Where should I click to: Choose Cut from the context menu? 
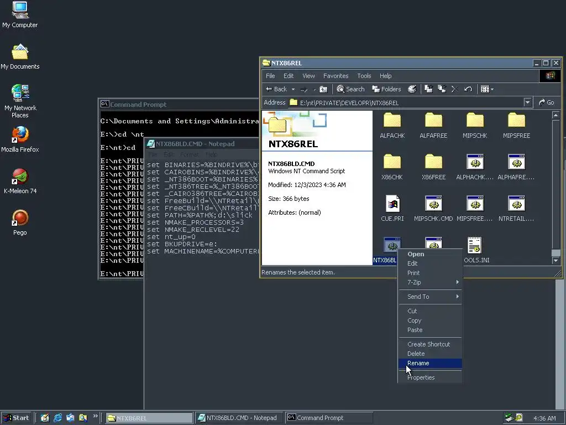(x=430, y=311)
